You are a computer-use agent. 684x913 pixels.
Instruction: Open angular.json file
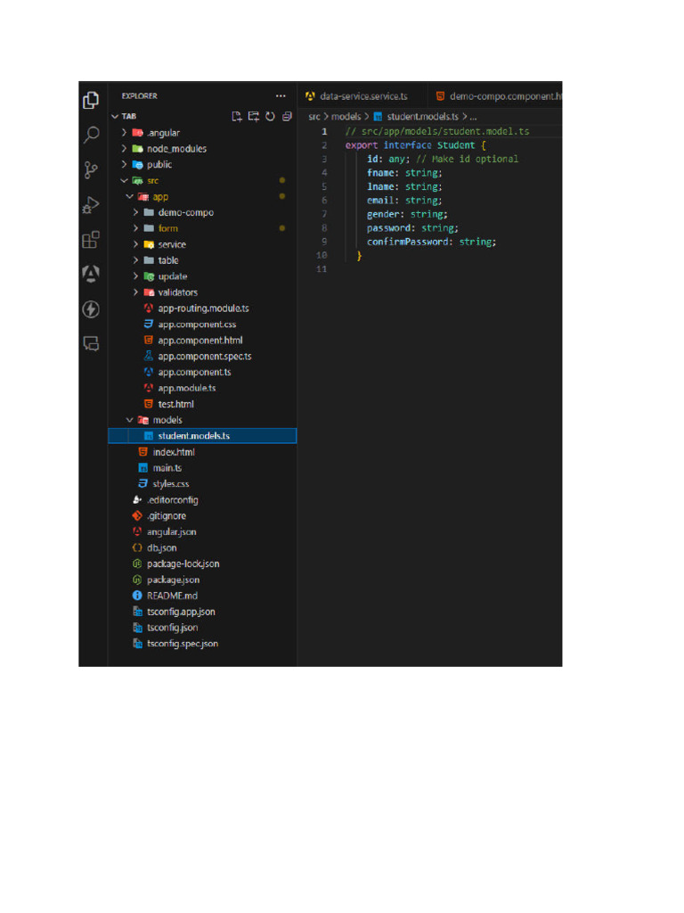click(172, 531)
